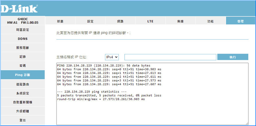The width and height of the screenshot is (256, 126).
Task: Click 登出 to log out
Action: [x=23, y=120]
